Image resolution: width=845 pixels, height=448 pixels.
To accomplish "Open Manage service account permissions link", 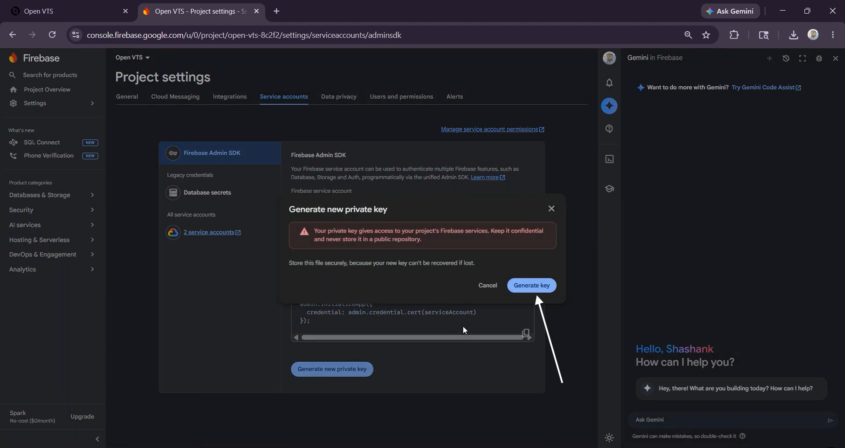I will pos(493,129).
